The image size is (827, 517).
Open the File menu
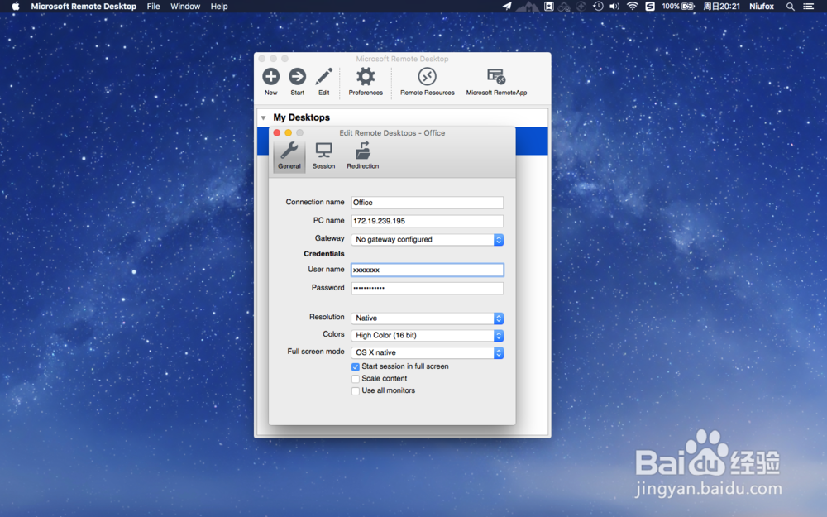pos(154,7)
